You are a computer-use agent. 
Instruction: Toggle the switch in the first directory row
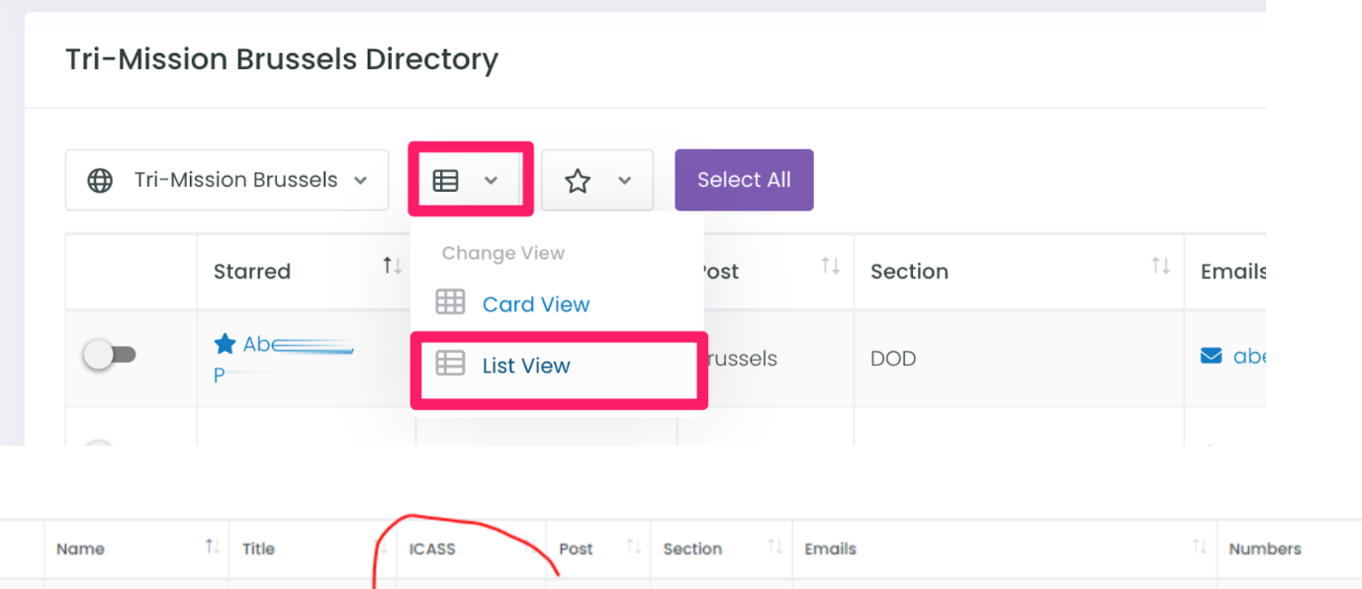pos(110,355)
